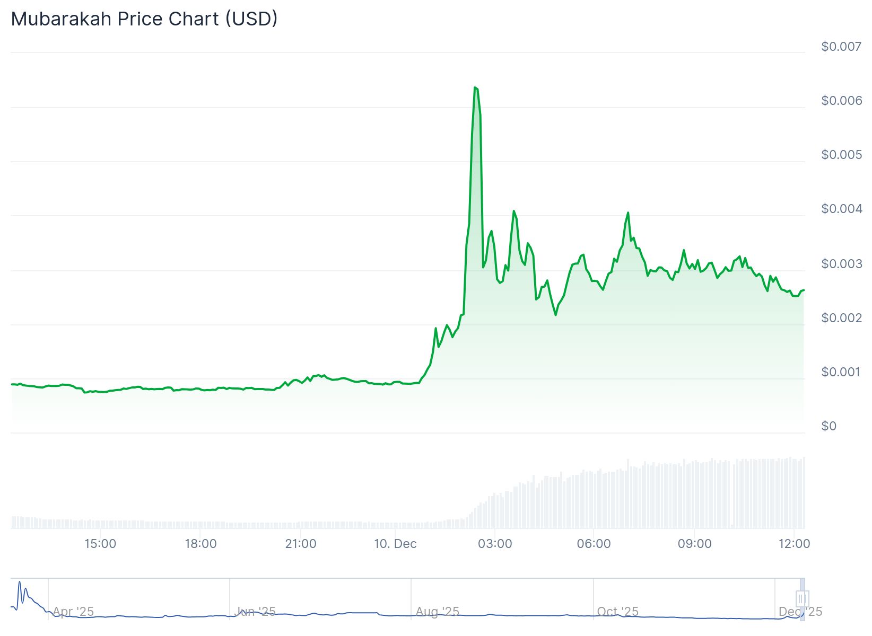Click the 03:00 time axis label
The height and width of the screenshot is (636, 872).
[x=495, y=544]
